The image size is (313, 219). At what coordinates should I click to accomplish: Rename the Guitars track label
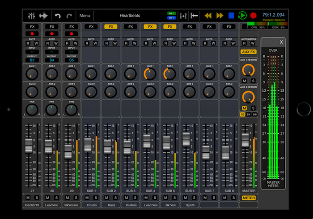click(131, 205)
